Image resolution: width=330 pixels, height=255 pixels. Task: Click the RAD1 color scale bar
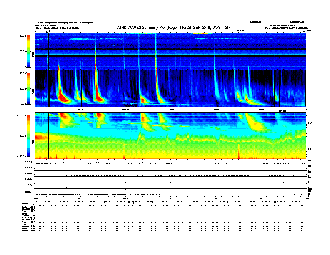[28, 89]
